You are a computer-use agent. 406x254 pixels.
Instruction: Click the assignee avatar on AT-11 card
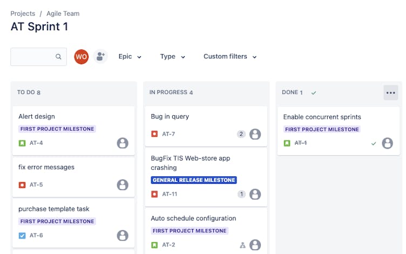pyautogui.click(x=255, y=194)
